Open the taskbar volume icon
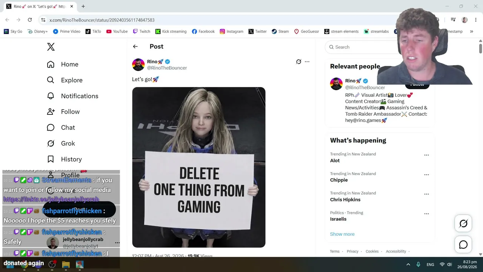The image size is (483, 272). pos(449,264)
